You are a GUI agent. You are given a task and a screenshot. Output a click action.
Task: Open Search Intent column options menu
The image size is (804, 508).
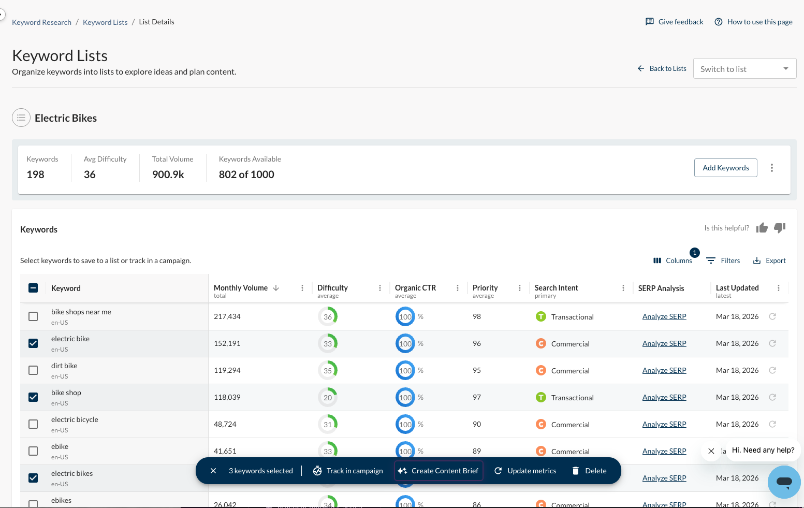click(x=623, y=288)
